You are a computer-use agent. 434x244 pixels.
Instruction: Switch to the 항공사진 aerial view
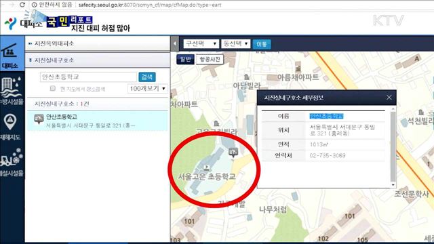click(x=210, y=59)
